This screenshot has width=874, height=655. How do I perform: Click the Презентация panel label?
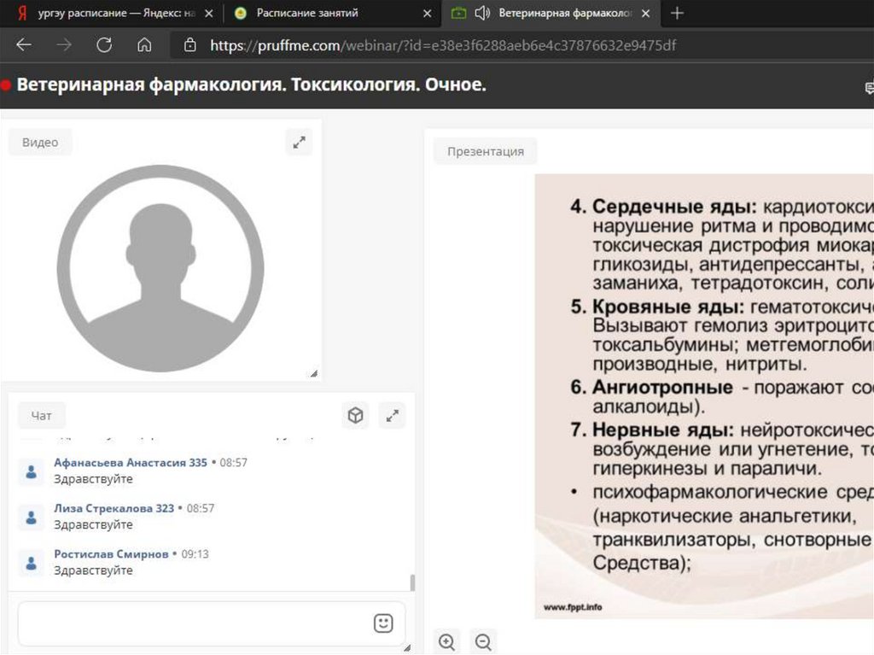pos(486,151)
